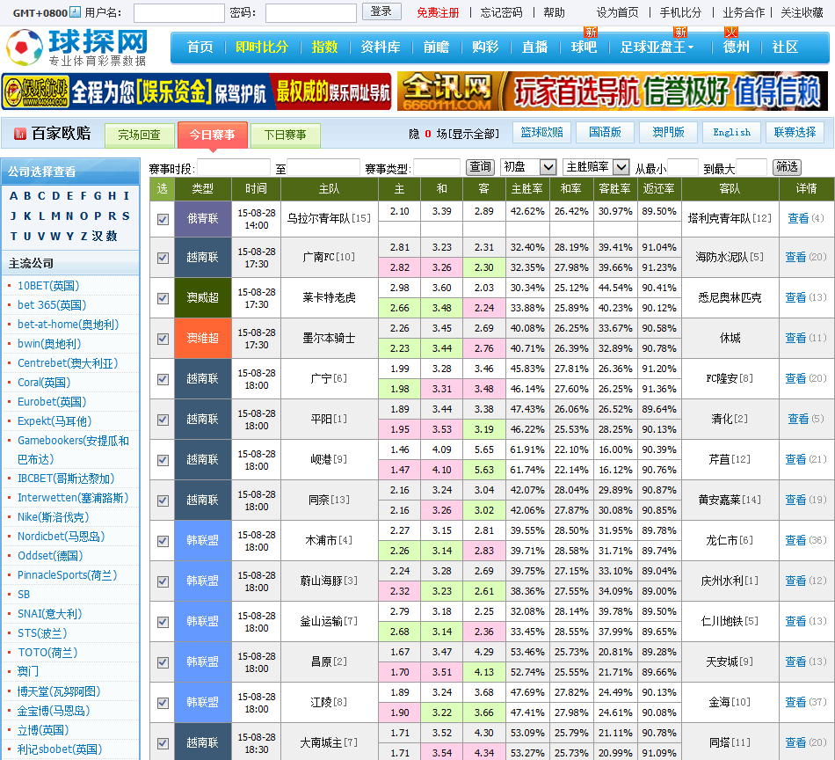Image resolution: width=835 pixels, height=760 pixels.
Task: Click the 登录 login button
Action: [381, 11]
